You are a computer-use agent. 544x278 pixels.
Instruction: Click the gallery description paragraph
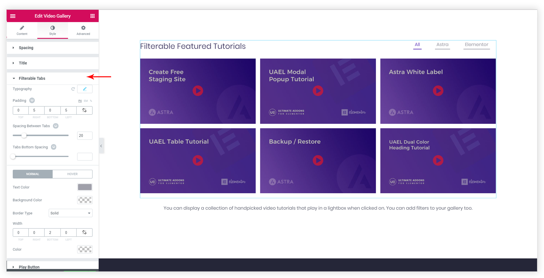318,208
